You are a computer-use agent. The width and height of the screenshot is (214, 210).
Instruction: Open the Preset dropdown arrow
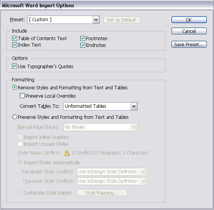[96, 20]
